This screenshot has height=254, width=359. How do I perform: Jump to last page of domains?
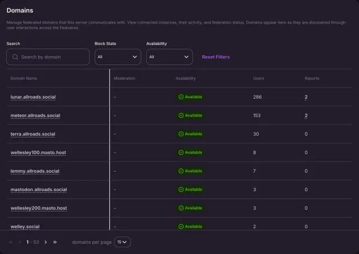pos(55,242)
